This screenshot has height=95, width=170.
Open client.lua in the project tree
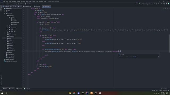tap(14, 19)
